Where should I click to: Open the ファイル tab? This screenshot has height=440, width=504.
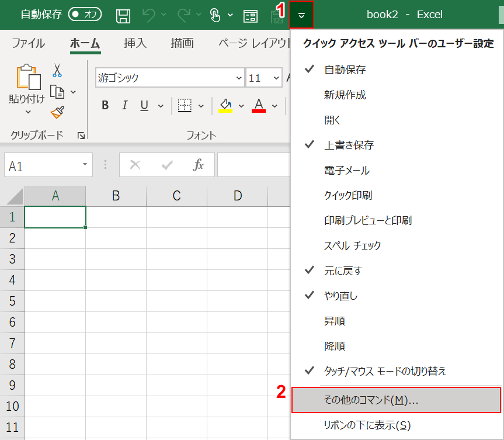tap(28, 43)
